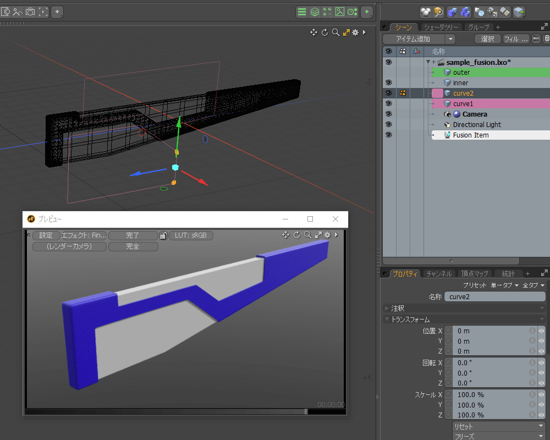Screen dimensions: 550x440
Task: Click the green layered cube icon
Action: (x=315, y=12)
